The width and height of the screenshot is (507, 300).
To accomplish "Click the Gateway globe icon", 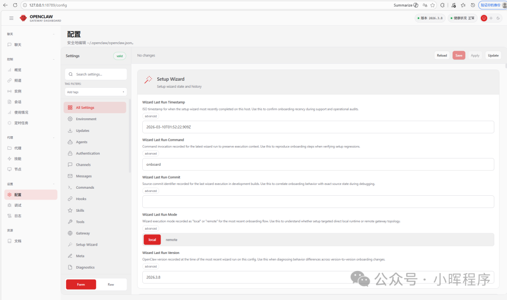I will pos(70,233).
